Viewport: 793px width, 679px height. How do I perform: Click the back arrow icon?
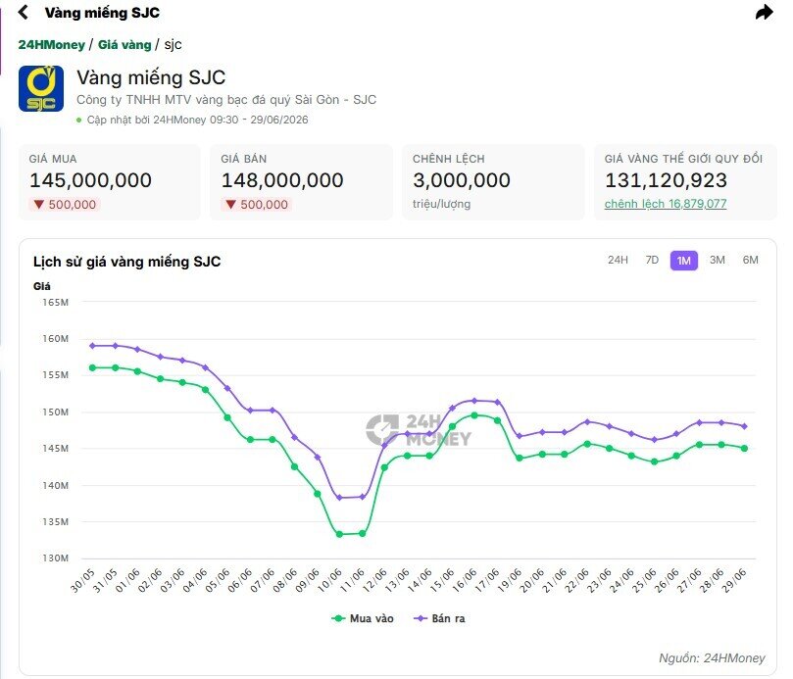[23, 12]
